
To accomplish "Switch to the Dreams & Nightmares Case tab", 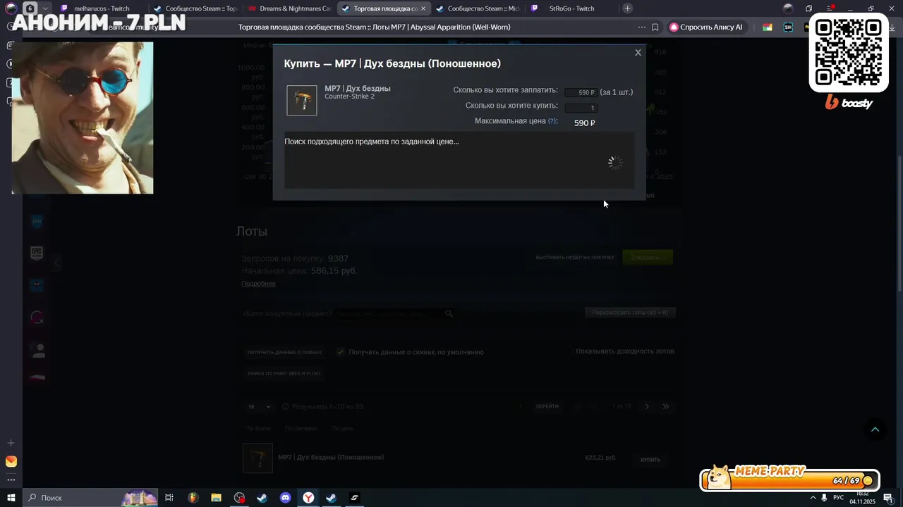I will 289,8.
